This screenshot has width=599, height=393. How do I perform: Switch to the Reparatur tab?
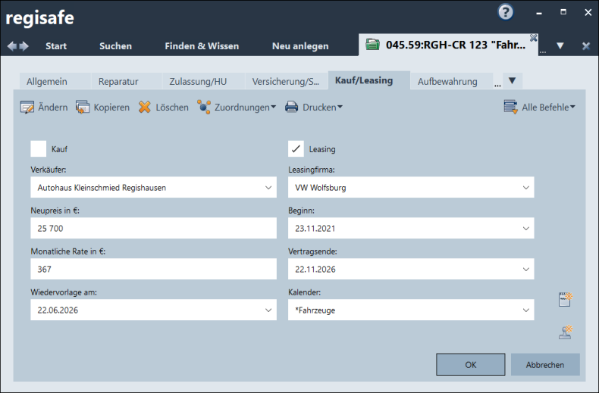[119, 81]
